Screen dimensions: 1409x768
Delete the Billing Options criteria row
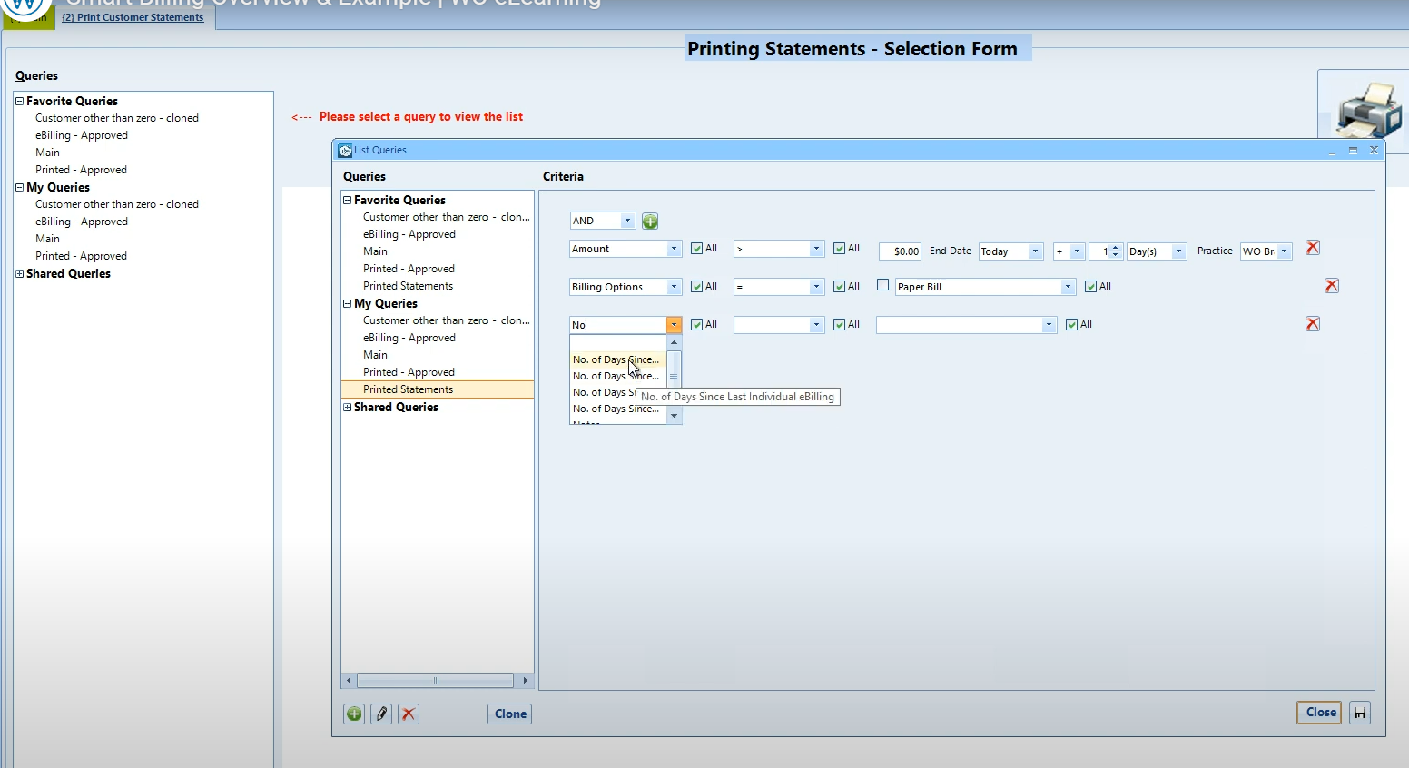click(x=1331, y=286)
